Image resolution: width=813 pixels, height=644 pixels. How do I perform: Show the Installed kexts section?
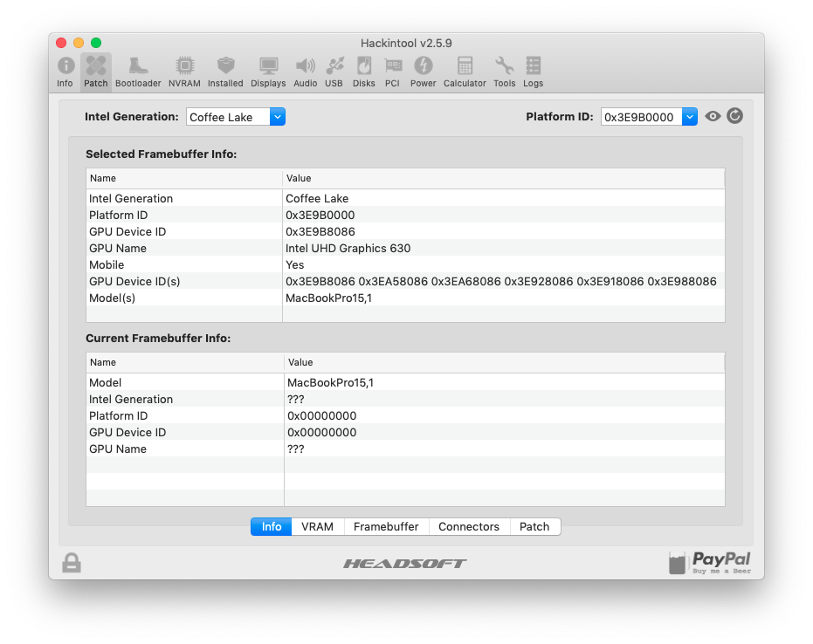click(225, 72)
